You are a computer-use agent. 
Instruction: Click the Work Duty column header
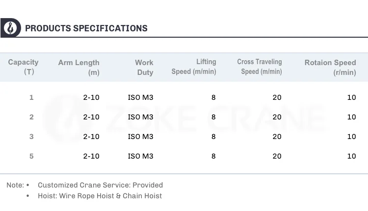(x=144, y=68)
